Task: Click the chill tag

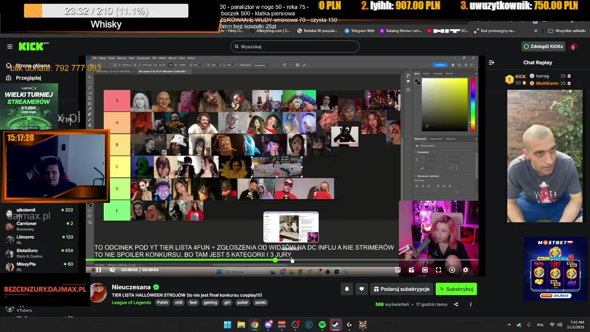Action: click(178, 302)
